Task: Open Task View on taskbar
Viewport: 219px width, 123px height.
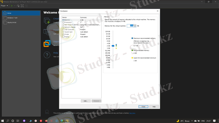Action: pos(18,121)
